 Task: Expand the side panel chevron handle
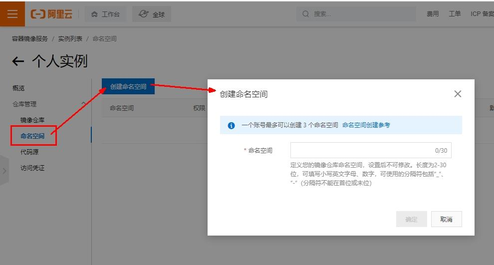pos(4,171)
